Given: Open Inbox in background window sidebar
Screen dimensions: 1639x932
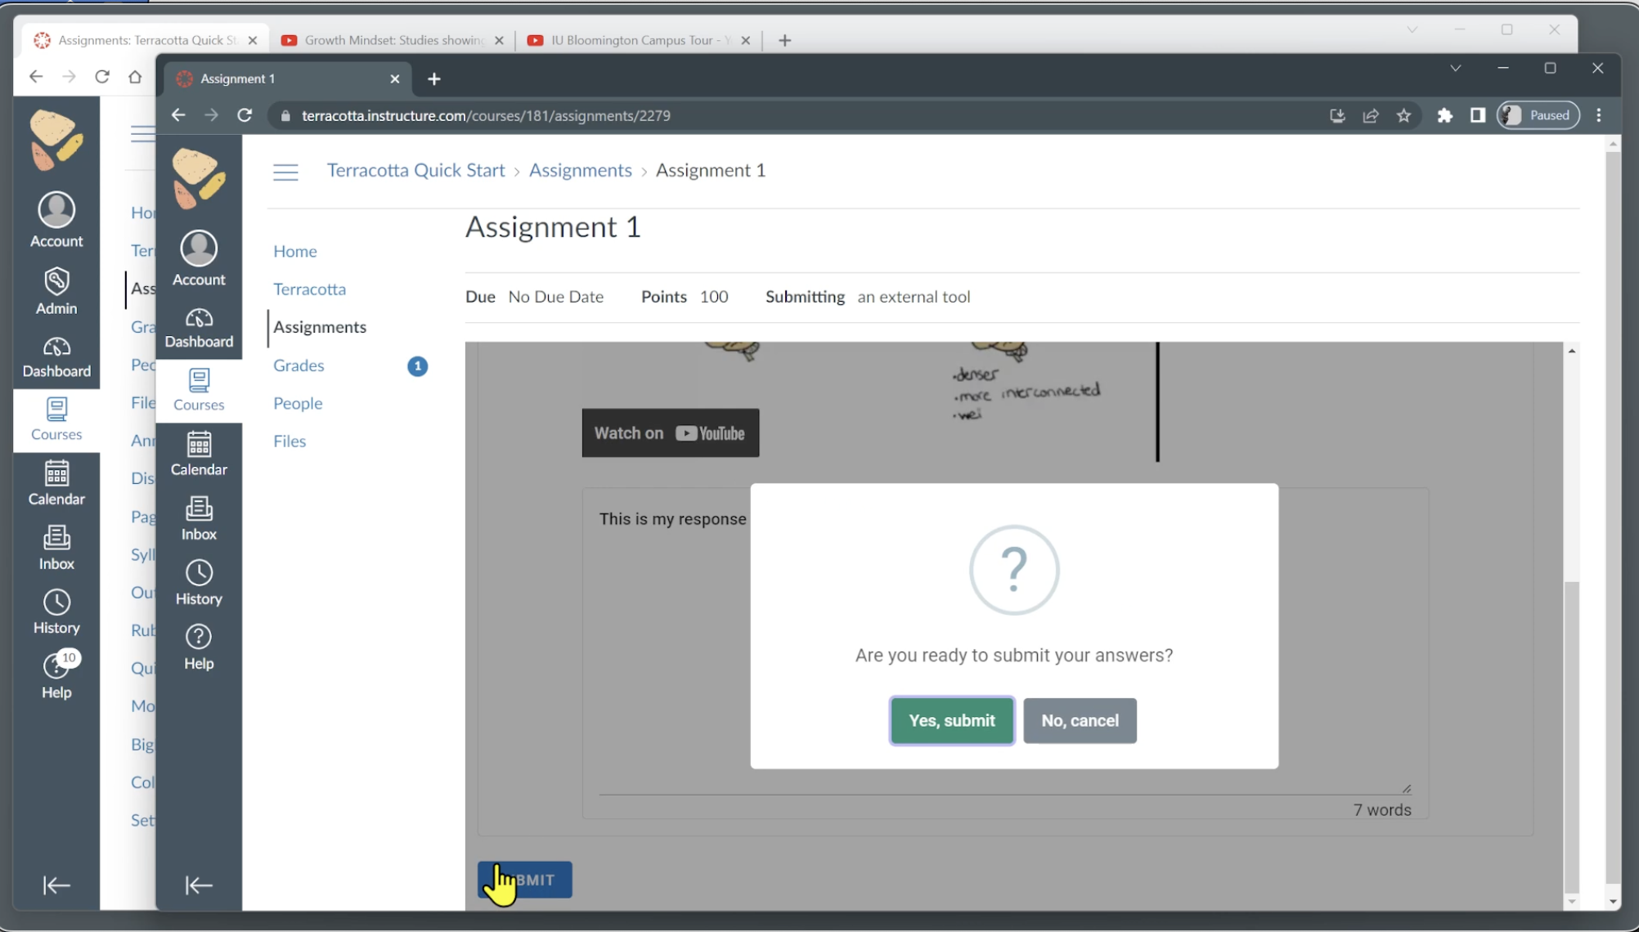Looking at the screenshot, I should [56, 549].
